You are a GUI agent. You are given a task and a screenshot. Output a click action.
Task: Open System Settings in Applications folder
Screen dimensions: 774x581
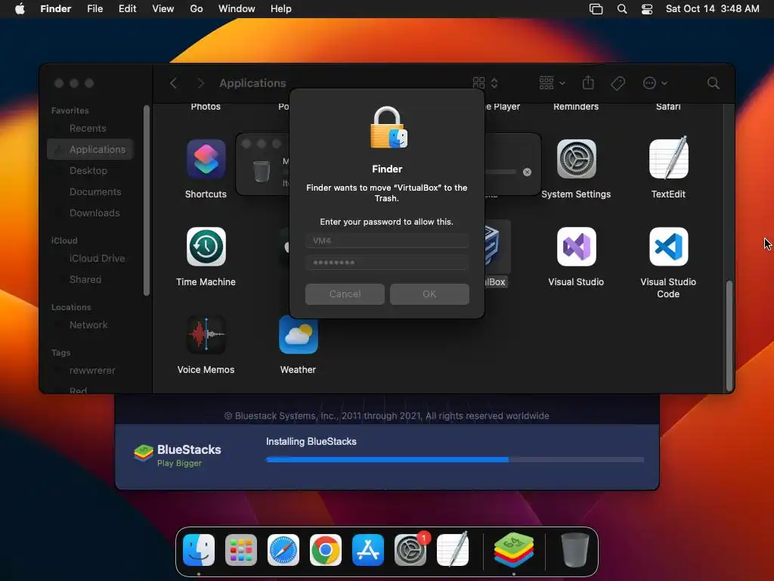[x=576, y=159]
